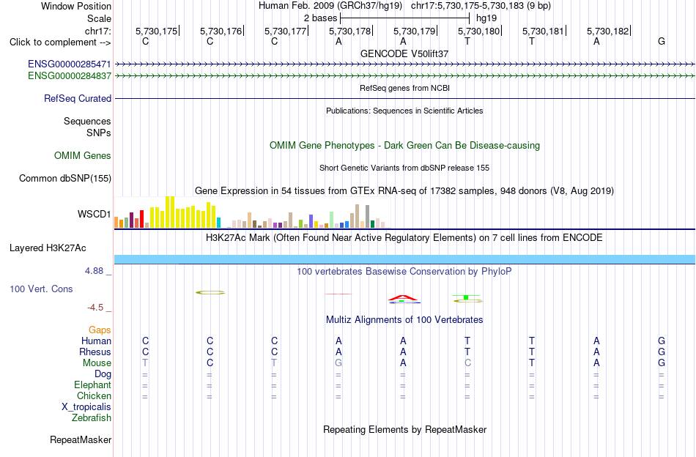Viewport: 696px width, 457px height.
Task: Click the G base in the complement sequence row
Action: 662,41
